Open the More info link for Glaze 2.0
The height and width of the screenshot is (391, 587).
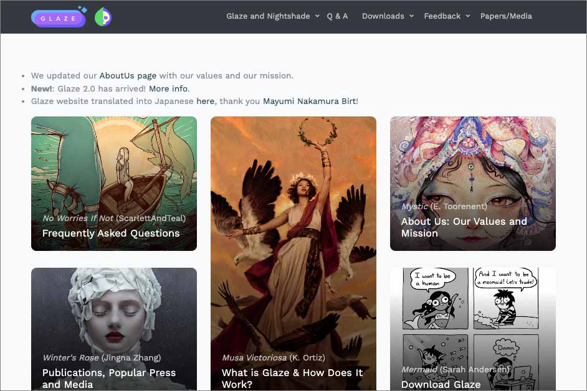pyautogui.click(x=168, y=88)
